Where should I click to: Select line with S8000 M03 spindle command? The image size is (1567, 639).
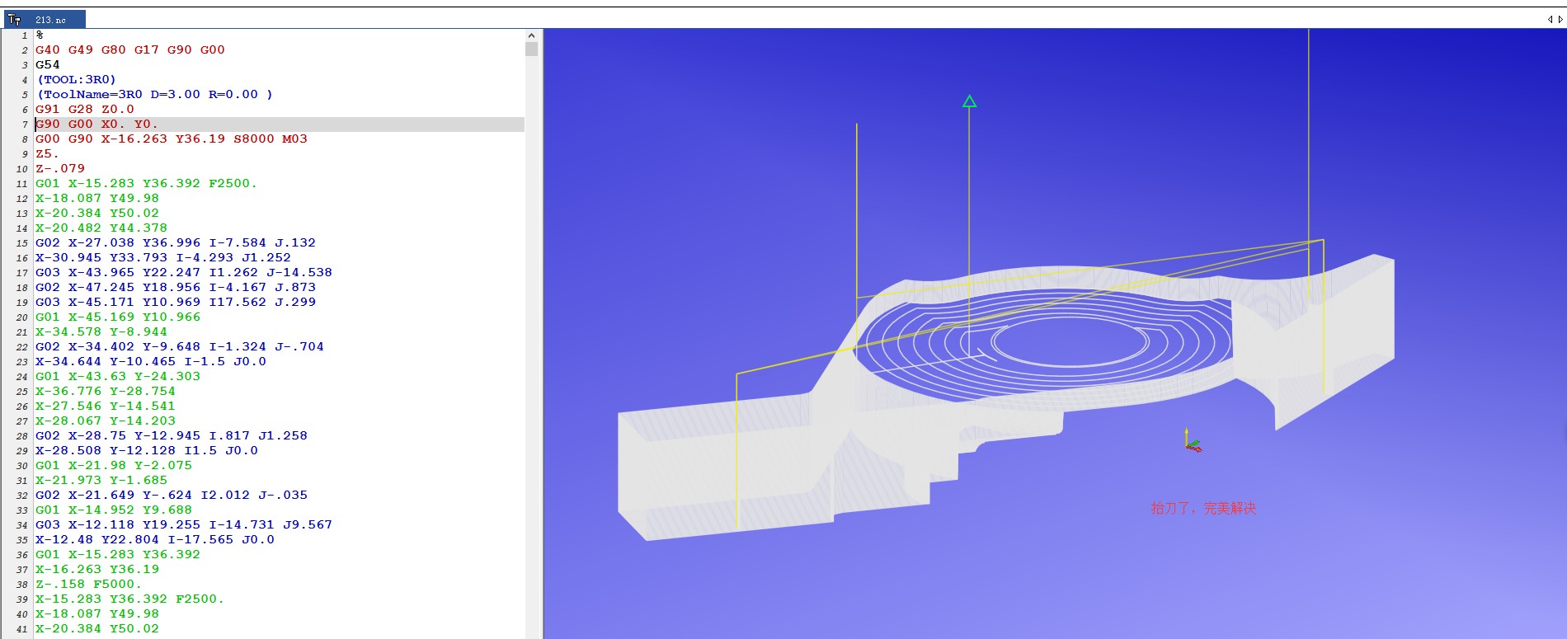tap(172, 139)
